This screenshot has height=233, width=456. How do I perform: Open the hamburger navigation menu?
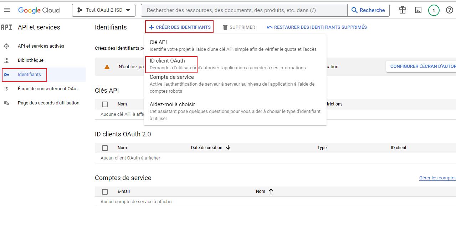point(7,10)
